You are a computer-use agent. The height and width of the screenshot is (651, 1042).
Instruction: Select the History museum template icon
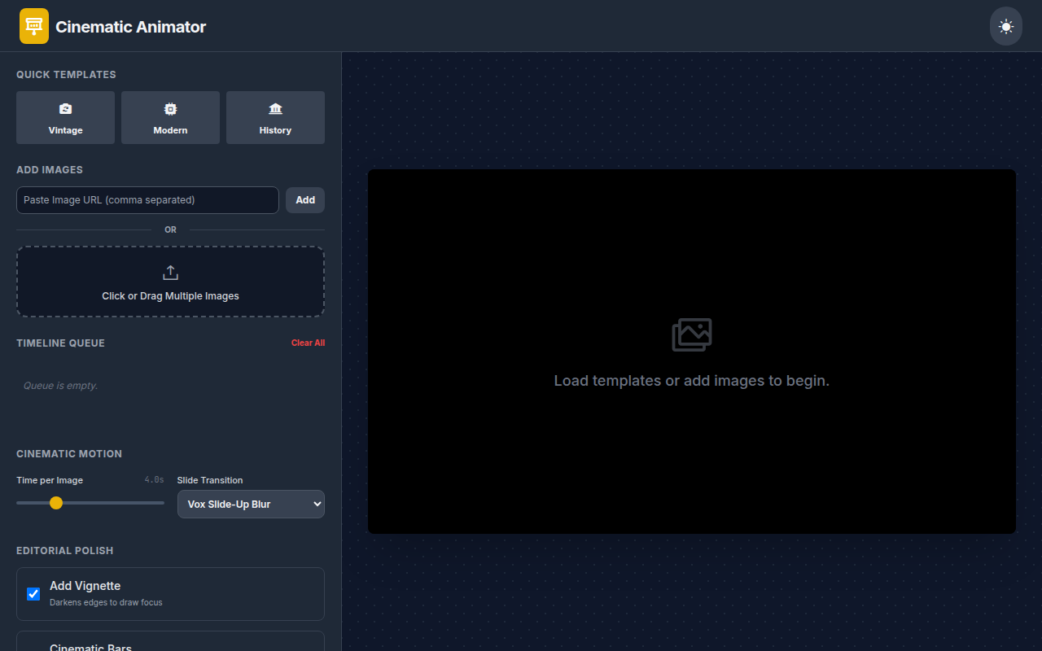coord(275,108)
